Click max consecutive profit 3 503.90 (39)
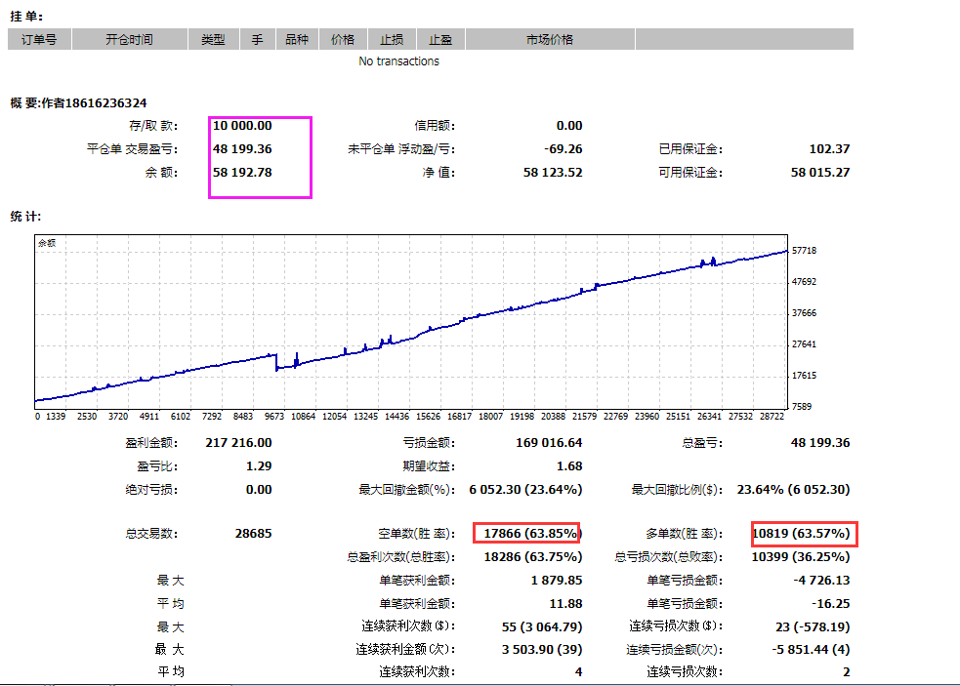960x686 pixels. [542, 649]
